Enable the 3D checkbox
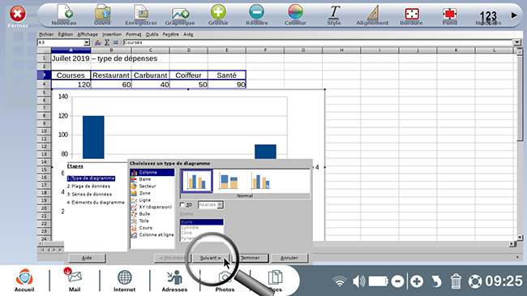 pyautogui.click(x=182, y=204)
